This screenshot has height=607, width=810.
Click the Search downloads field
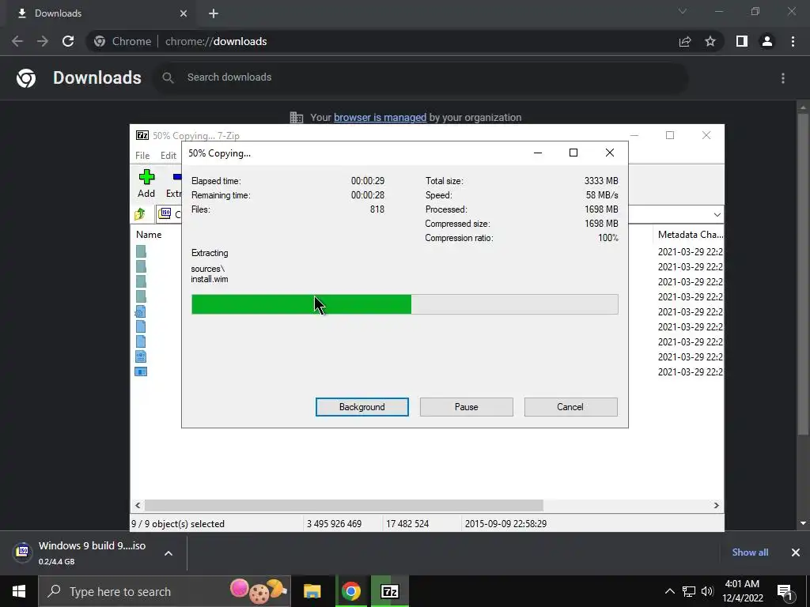(x=421, y=77)
